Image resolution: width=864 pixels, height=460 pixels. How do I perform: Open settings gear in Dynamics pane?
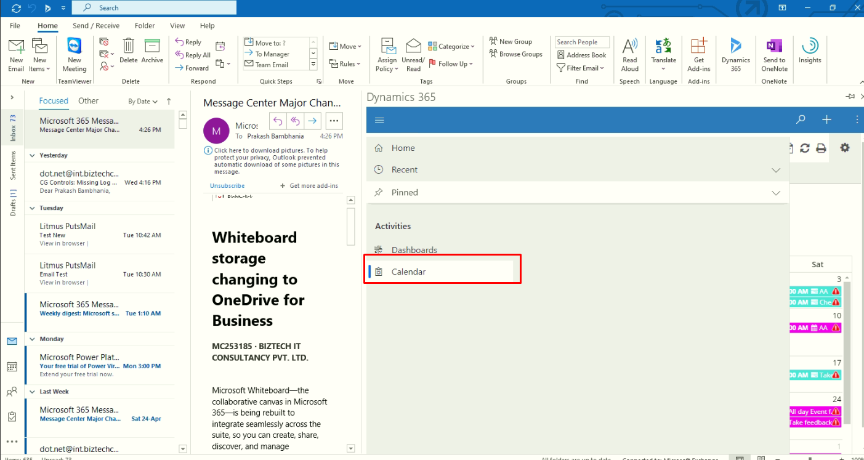[845, 148]
